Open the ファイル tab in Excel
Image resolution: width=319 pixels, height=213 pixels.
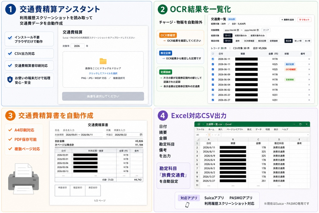(200, 129)
